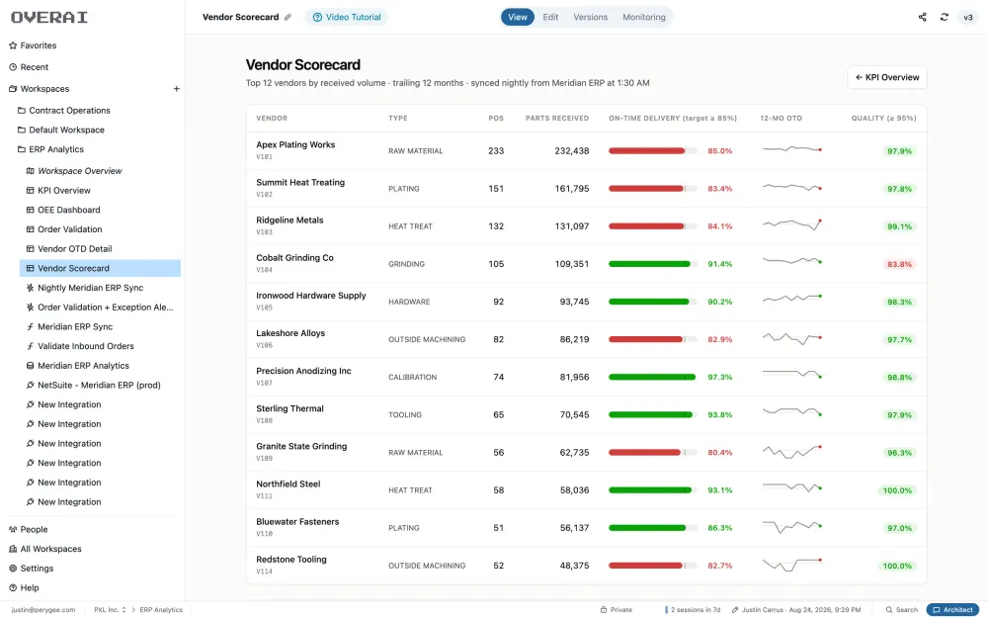988x618 pixels.
Task: Click Cobalt Grinding Co 83.8% quality badge
Action: [899, 264]
